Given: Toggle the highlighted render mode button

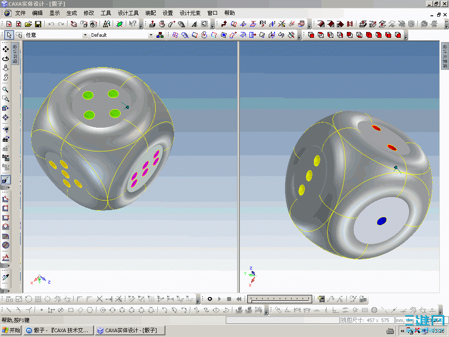Looking at the screenshot, I should click(x=5, y=179).
